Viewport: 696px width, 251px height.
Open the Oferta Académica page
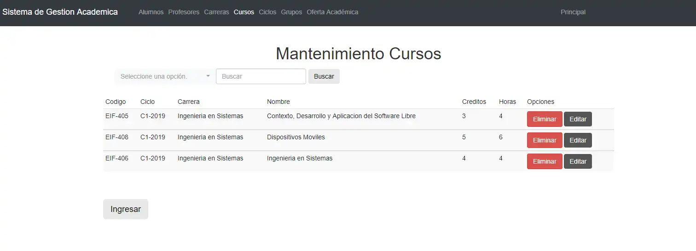[332, 12]
